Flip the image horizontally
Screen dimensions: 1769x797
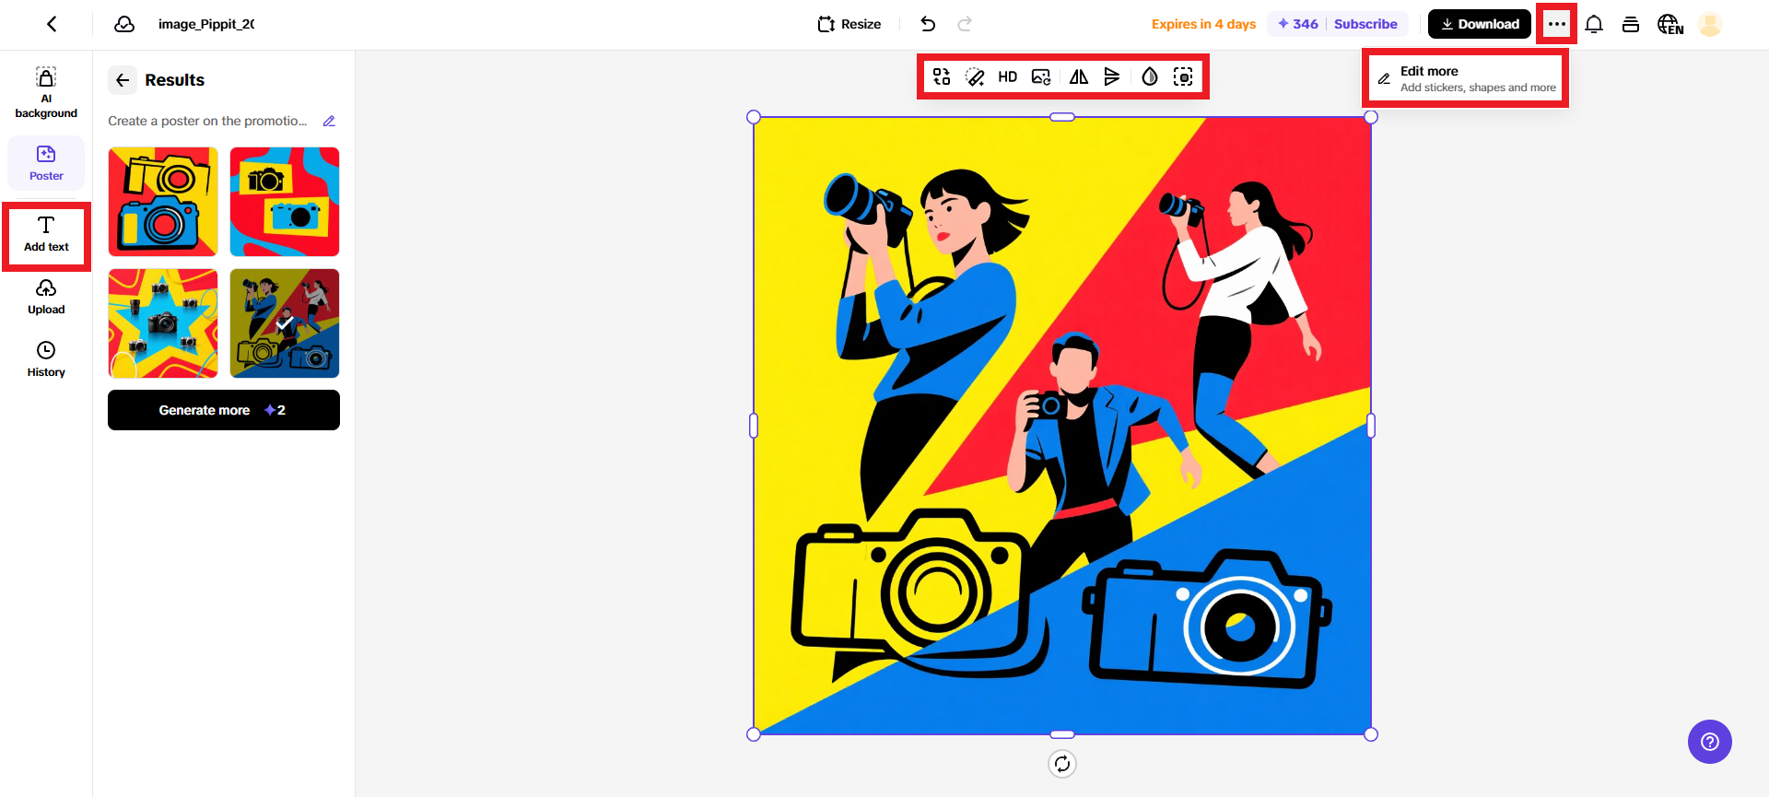click(1079, 76)
